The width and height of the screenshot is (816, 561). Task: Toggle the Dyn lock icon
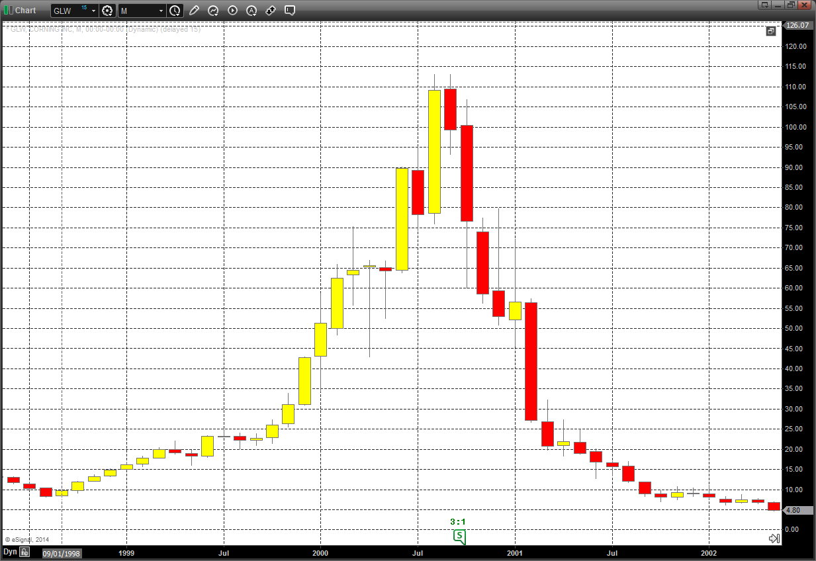pos(24,552)
